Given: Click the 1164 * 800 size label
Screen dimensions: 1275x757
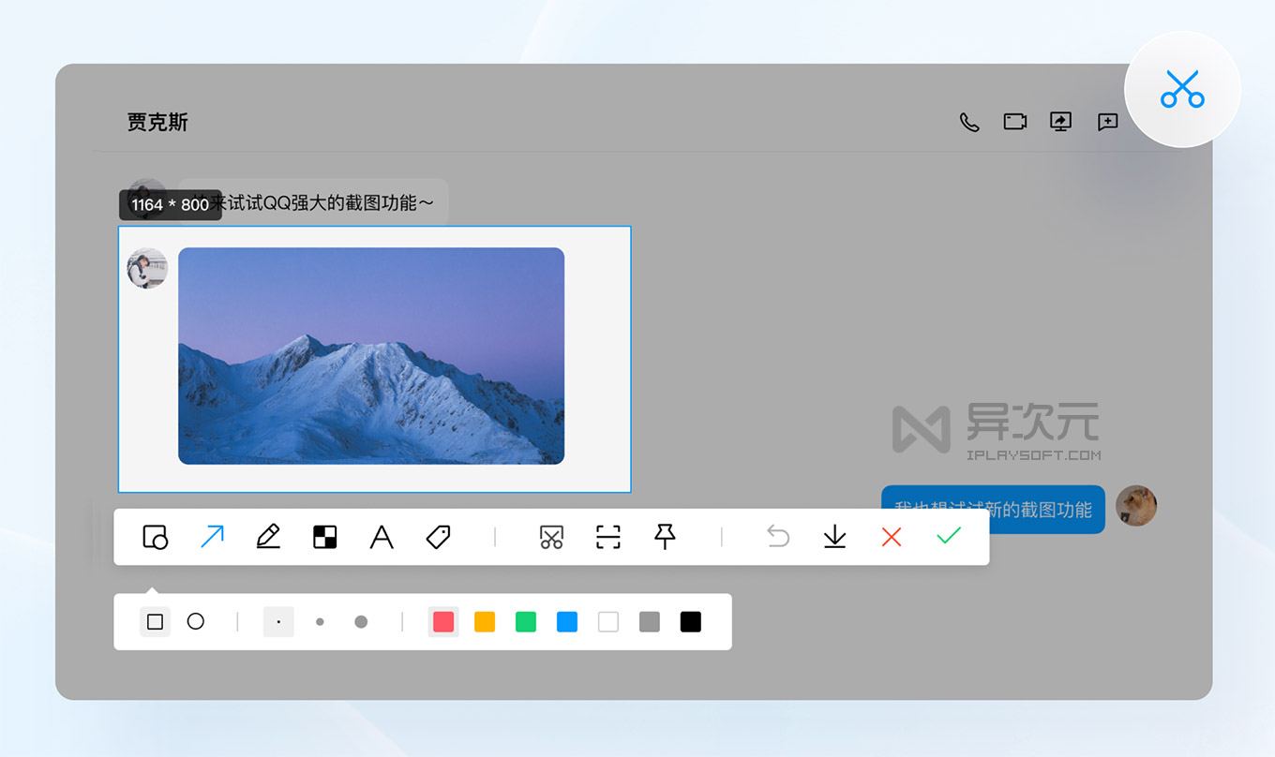Looking at the screenshot, I should (171, 205).
